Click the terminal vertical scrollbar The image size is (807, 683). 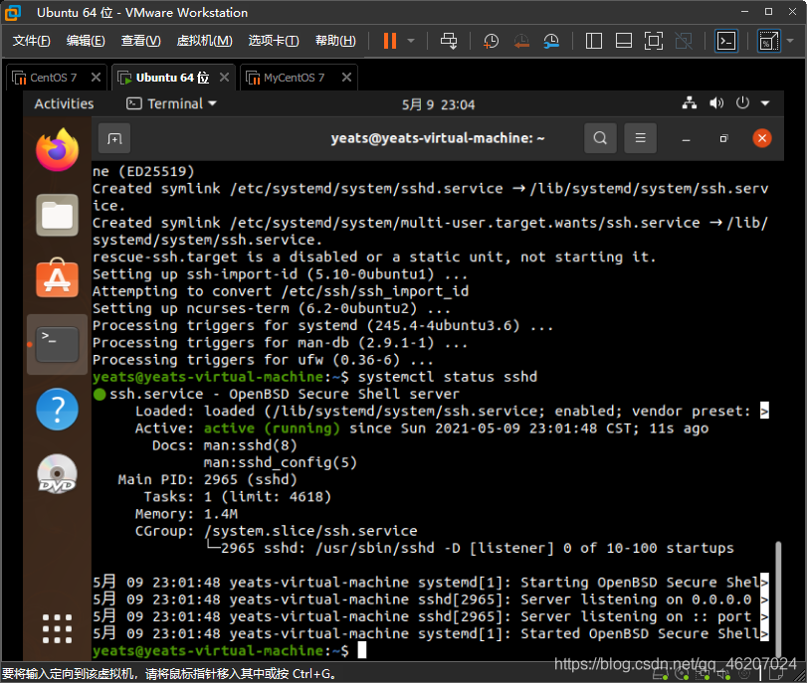[x=778, y=598]
